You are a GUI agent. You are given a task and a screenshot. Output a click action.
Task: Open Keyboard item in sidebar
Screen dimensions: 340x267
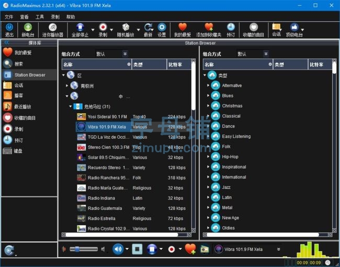[x=29, y=151]
